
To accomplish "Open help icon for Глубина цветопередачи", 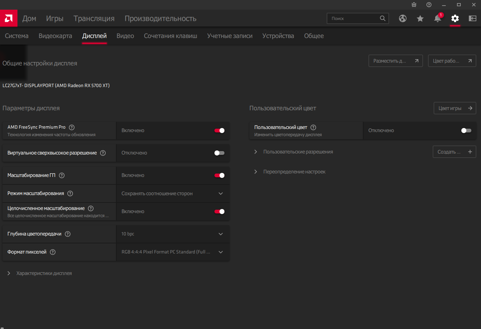I will coord(68,234).
